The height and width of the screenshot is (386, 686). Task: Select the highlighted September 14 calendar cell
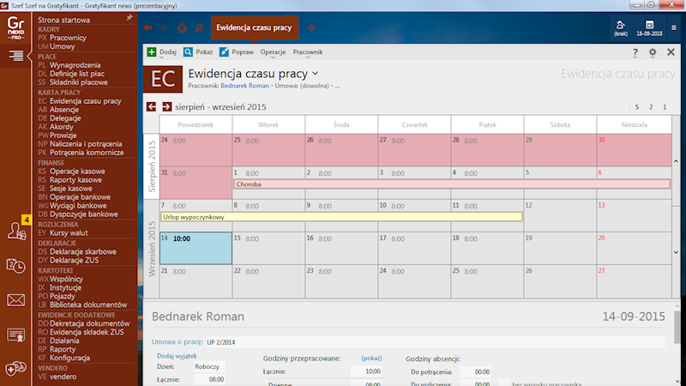[x=195, y=248]
